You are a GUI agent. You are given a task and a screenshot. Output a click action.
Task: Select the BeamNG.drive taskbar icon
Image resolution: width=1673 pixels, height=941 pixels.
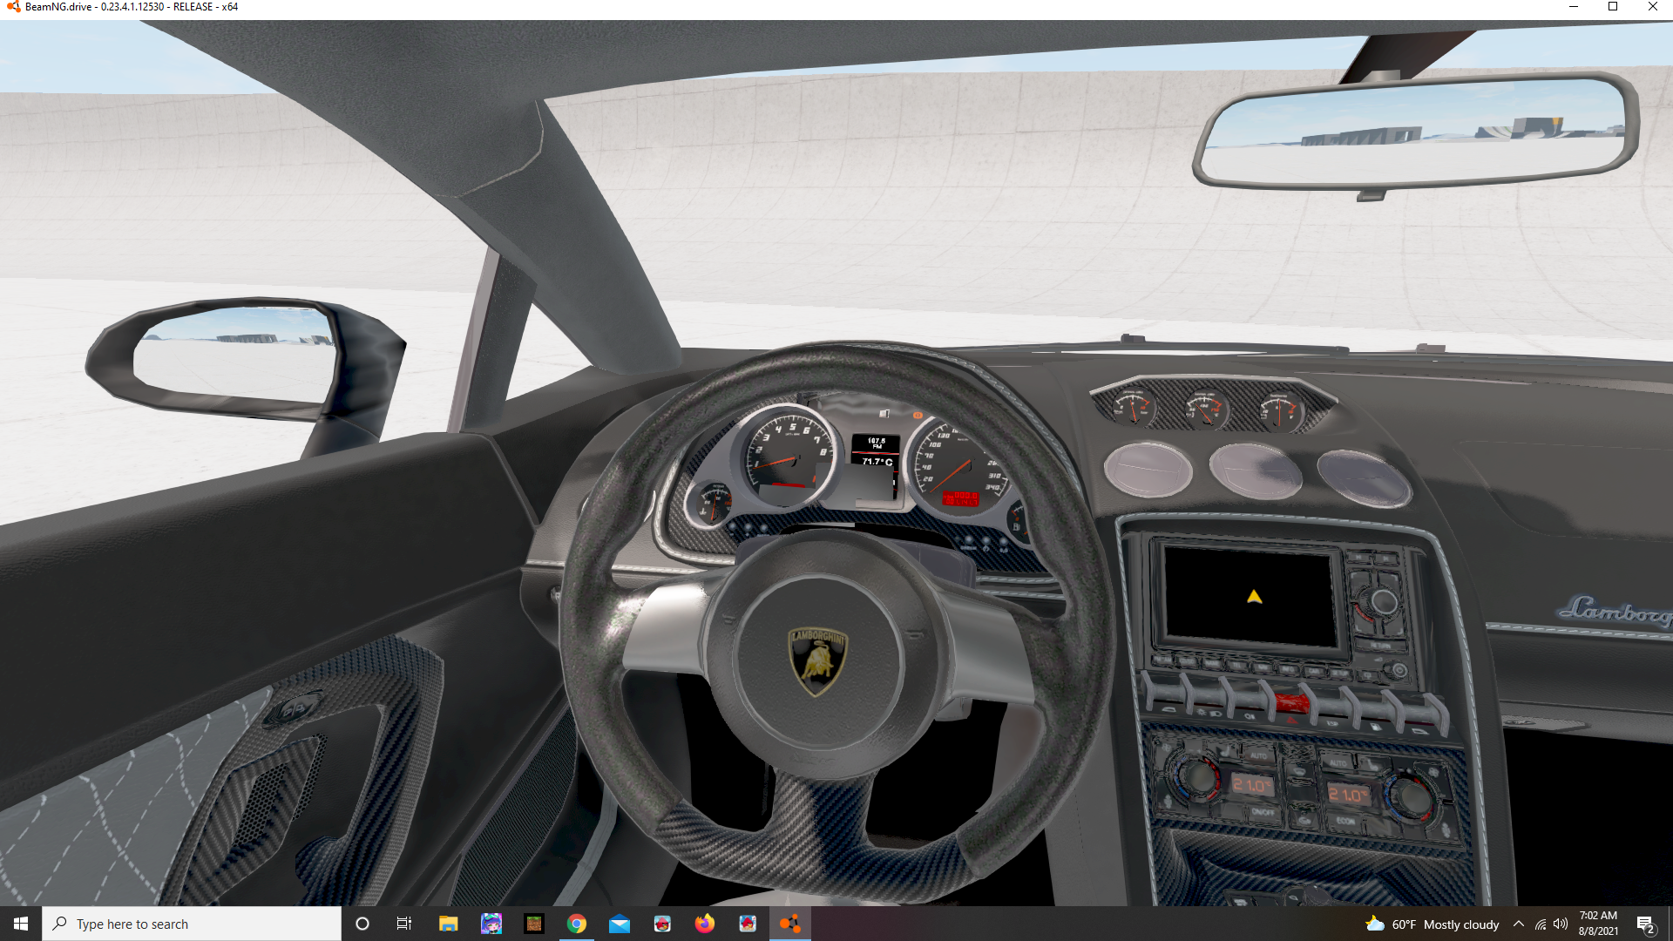click(790, 924)
